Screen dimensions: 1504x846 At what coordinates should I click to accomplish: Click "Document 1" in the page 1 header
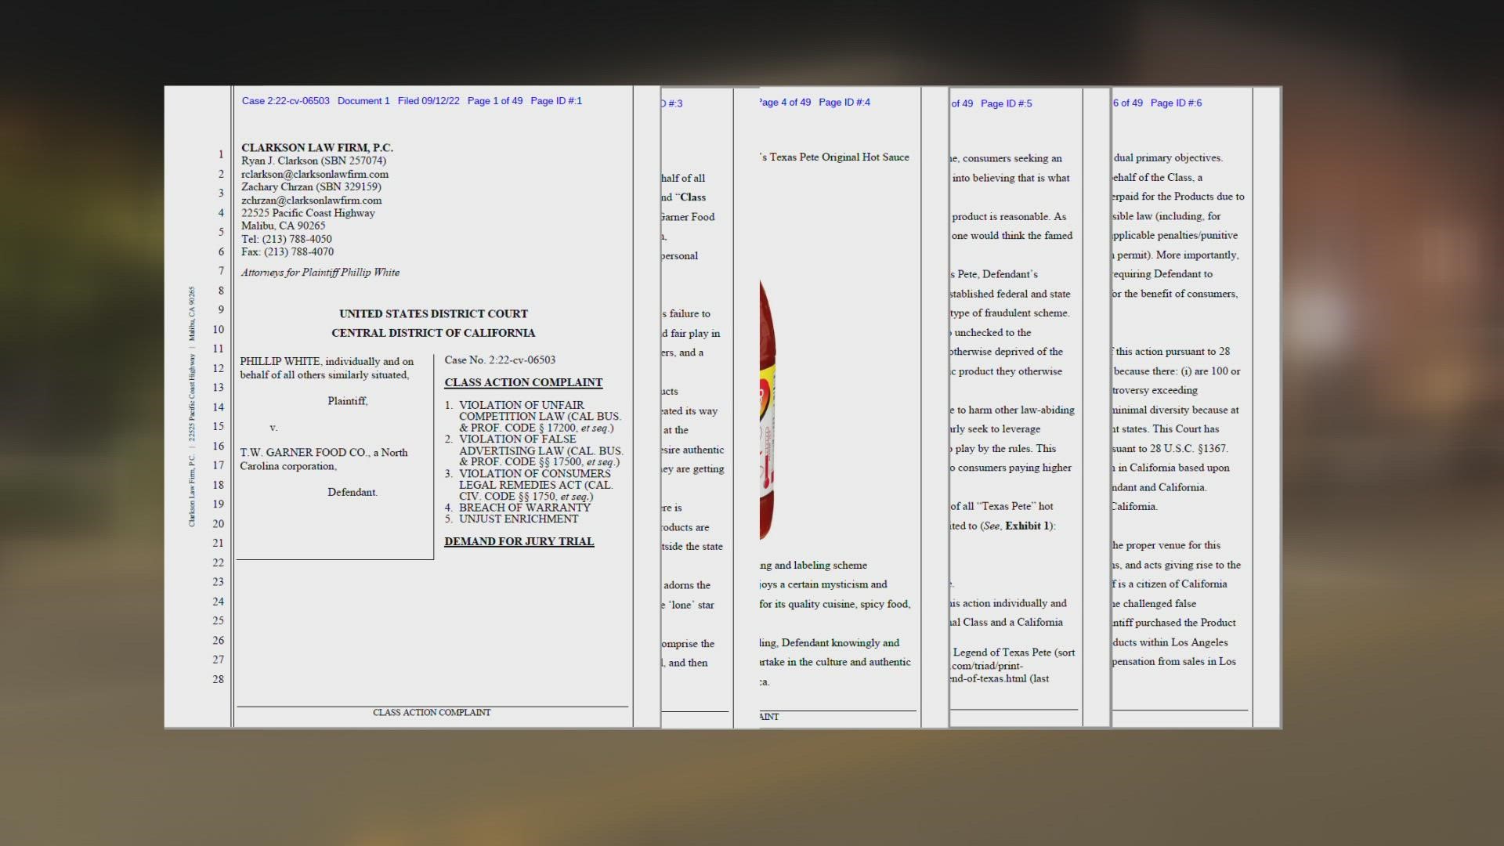click(363, 101)
